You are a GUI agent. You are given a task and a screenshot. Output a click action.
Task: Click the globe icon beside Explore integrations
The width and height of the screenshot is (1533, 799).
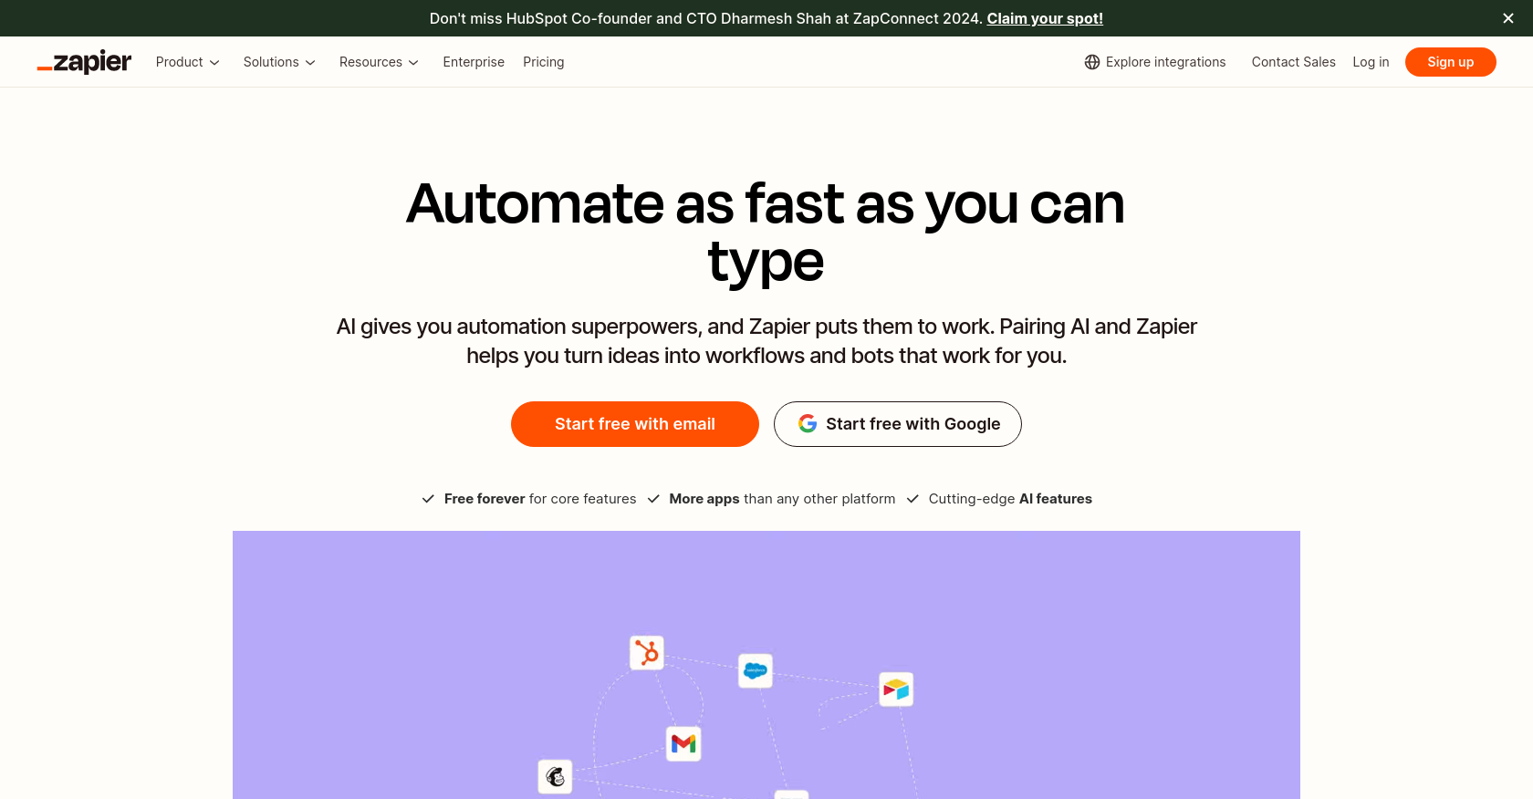(x=1092, y=62)
